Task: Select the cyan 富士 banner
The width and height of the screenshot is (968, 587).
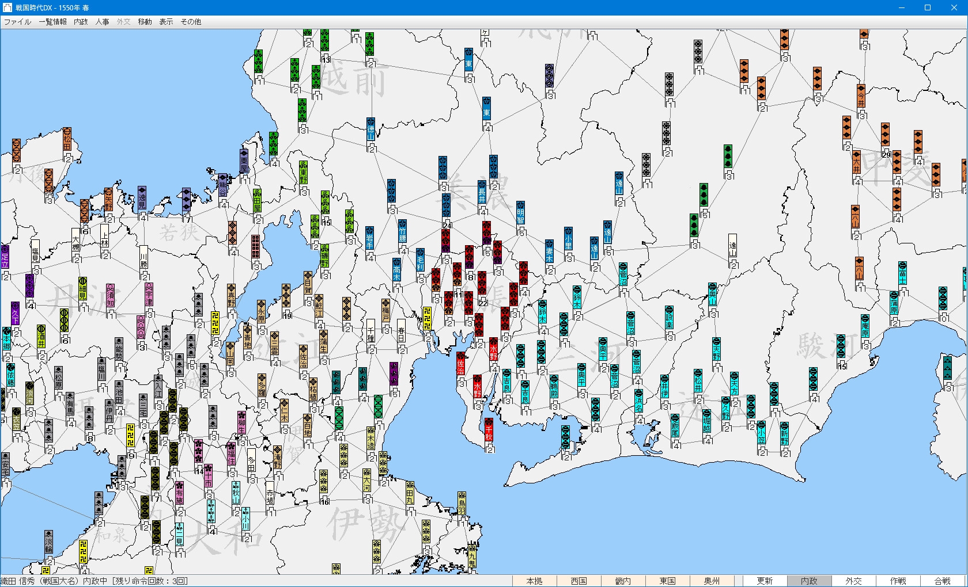Action: 902,273
